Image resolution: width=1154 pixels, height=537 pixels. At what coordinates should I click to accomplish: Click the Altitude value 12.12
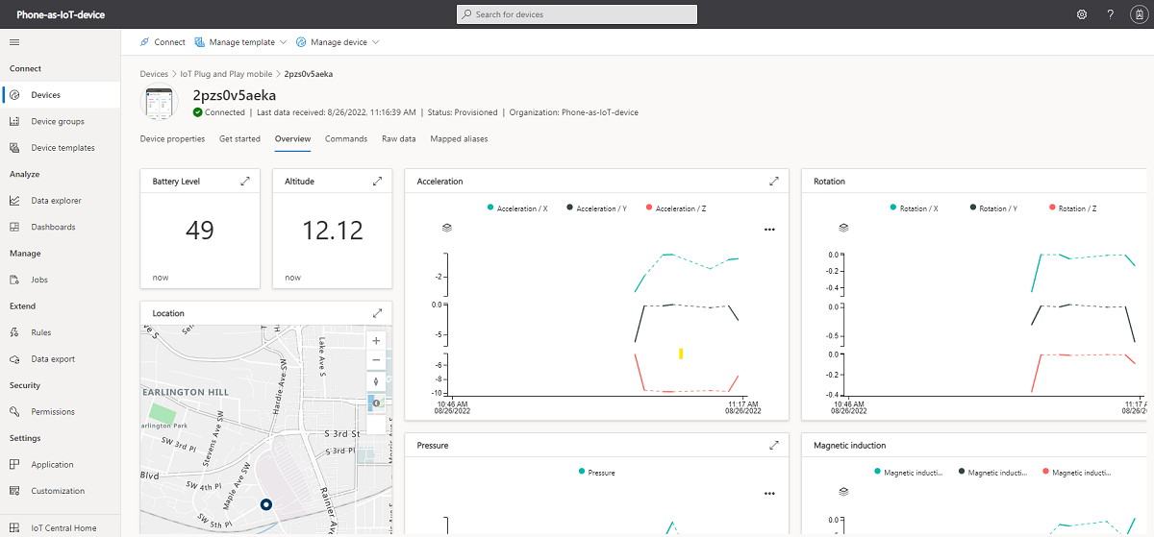pyautogui.click(x=333, y=231)
